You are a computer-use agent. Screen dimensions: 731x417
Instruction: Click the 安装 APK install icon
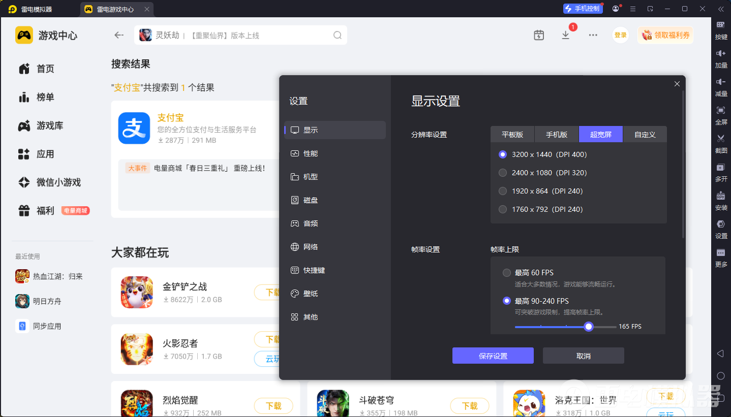(721, 196)
